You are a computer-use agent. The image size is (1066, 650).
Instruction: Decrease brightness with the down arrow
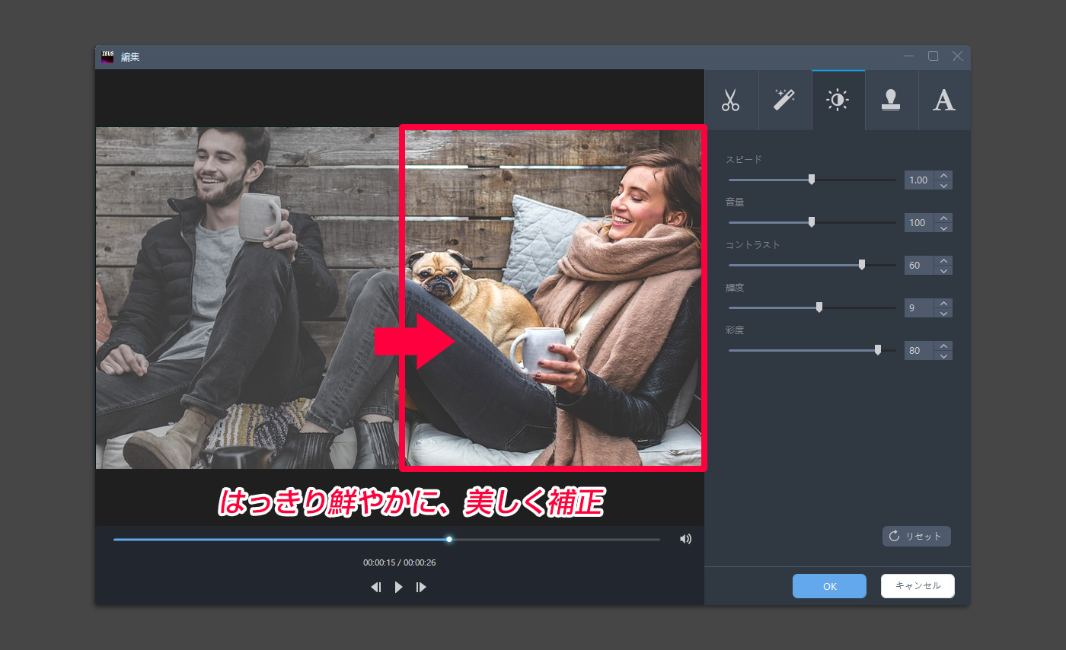[x=944, y=313]
